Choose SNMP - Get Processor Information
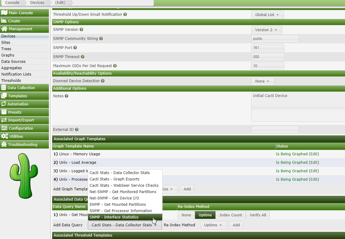The height and width of the screenshot is (239, 345). point(125,211)
